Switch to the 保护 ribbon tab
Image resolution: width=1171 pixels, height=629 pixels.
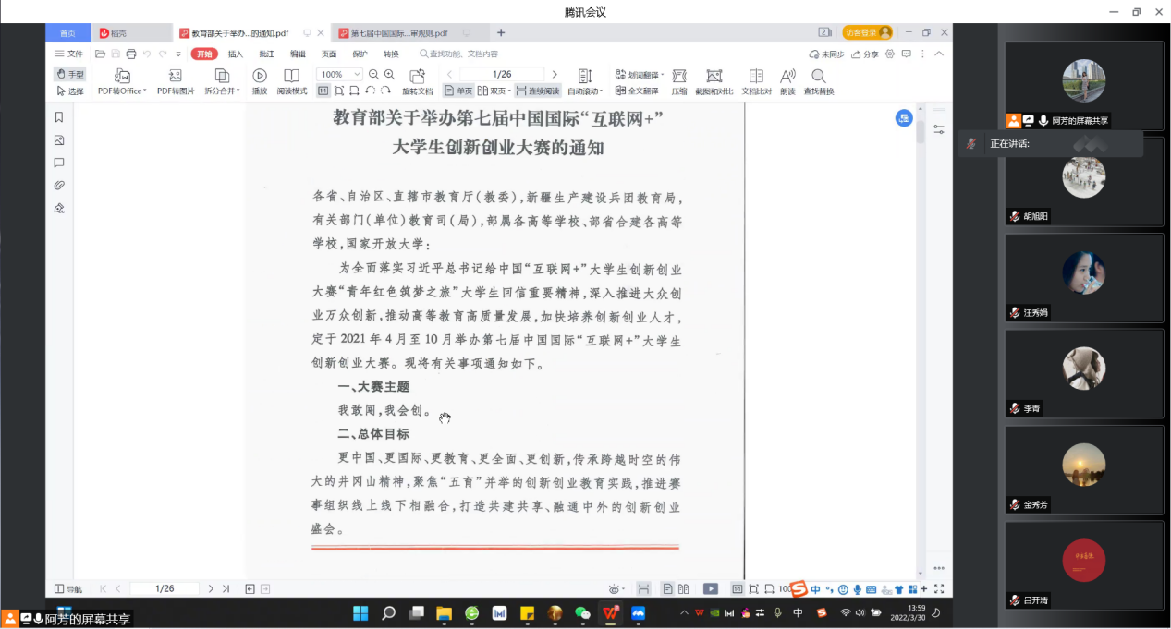pyautogui.click(x=360, y=54)
